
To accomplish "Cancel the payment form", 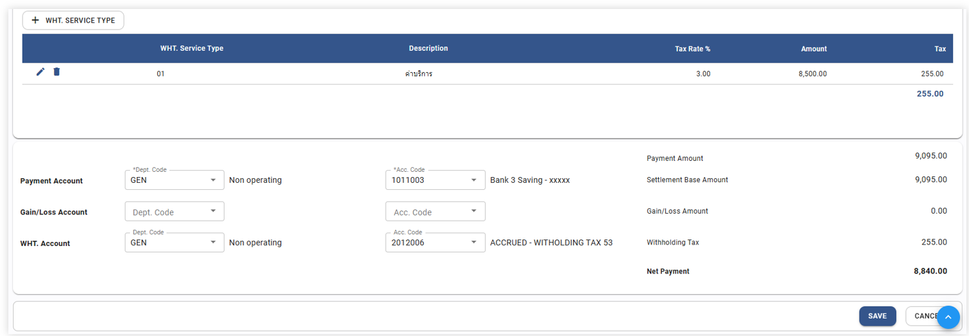I will pos(921,316).
